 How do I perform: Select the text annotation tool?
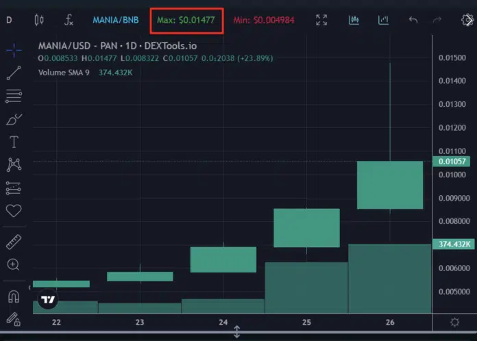pos(14,142)
